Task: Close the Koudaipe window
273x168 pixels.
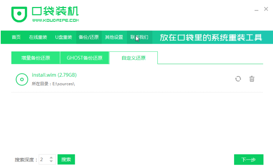Action: pyautogui.click(x=266, y=9)
